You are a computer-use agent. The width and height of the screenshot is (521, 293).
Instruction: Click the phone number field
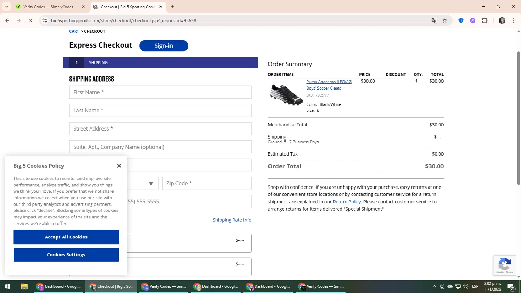[x=189, y=202]
